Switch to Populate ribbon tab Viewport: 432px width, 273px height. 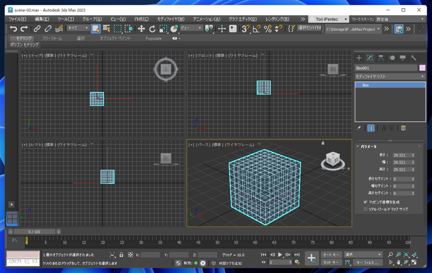click(153, 38)
